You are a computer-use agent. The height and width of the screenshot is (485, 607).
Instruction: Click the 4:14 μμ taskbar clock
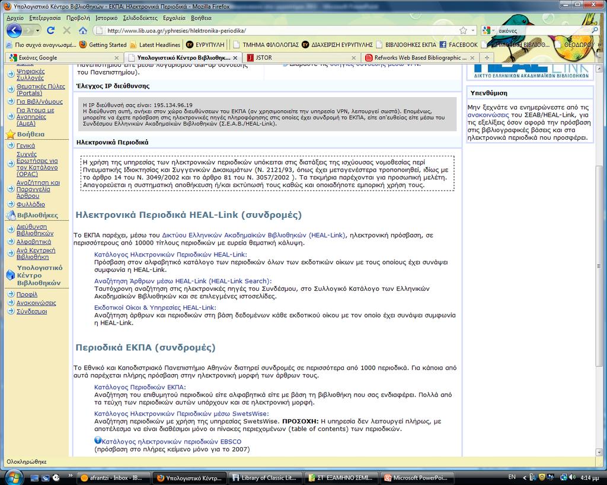(590, 478)
